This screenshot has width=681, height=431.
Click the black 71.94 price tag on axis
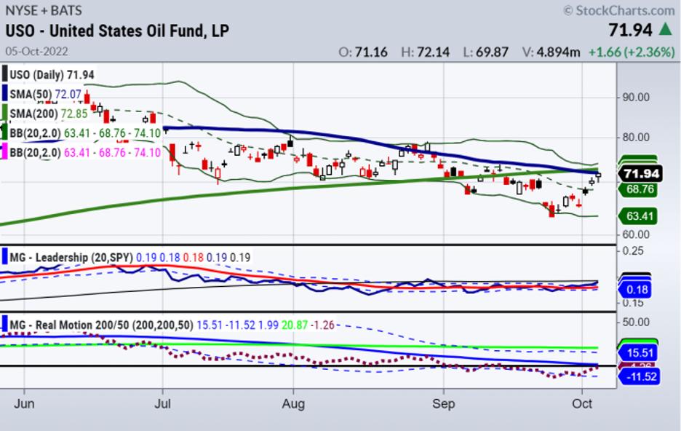click(x=640, y=174)
